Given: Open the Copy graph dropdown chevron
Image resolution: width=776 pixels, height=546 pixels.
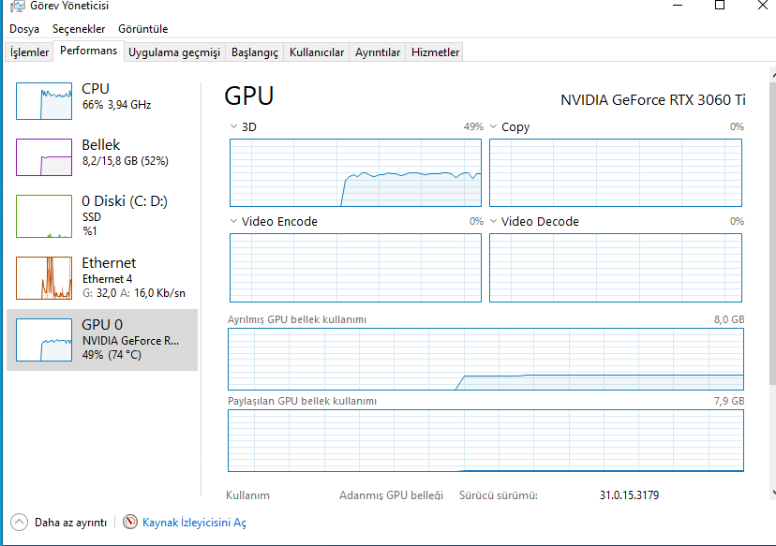Looking at the screenshot, I should (x=494, y=126).
